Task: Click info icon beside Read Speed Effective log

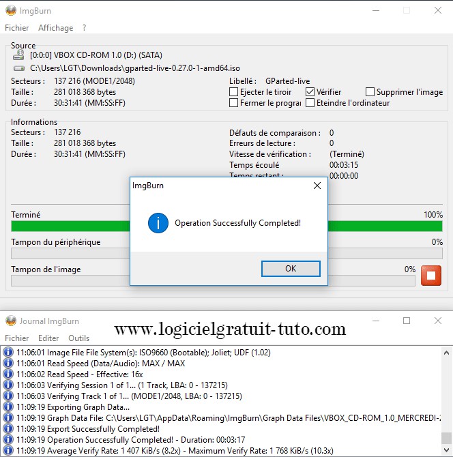Action: pos(8,374)
